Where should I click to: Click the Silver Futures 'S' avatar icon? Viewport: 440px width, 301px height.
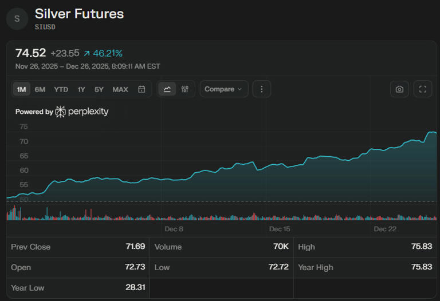click(17, 18)
